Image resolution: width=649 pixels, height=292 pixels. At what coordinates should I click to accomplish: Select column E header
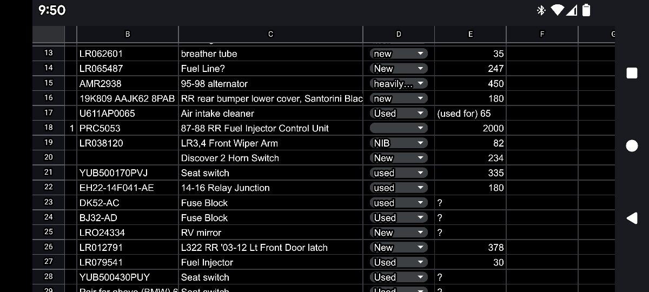point(470,34)
